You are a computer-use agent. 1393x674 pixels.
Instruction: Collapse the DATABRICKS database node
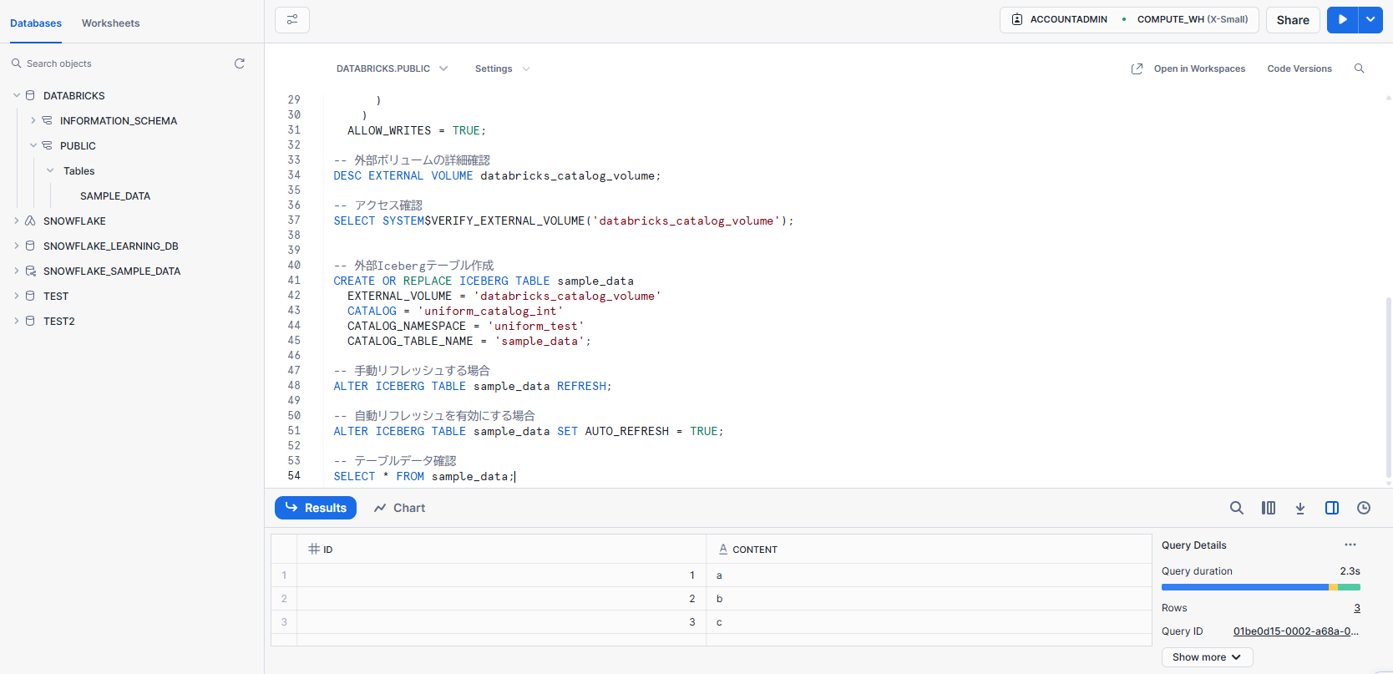(x=17, y=95)
